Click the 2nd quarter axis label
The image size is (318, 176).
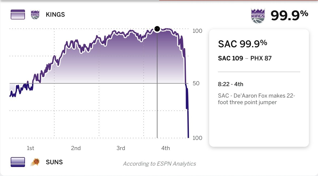click(x=76, y=148)
